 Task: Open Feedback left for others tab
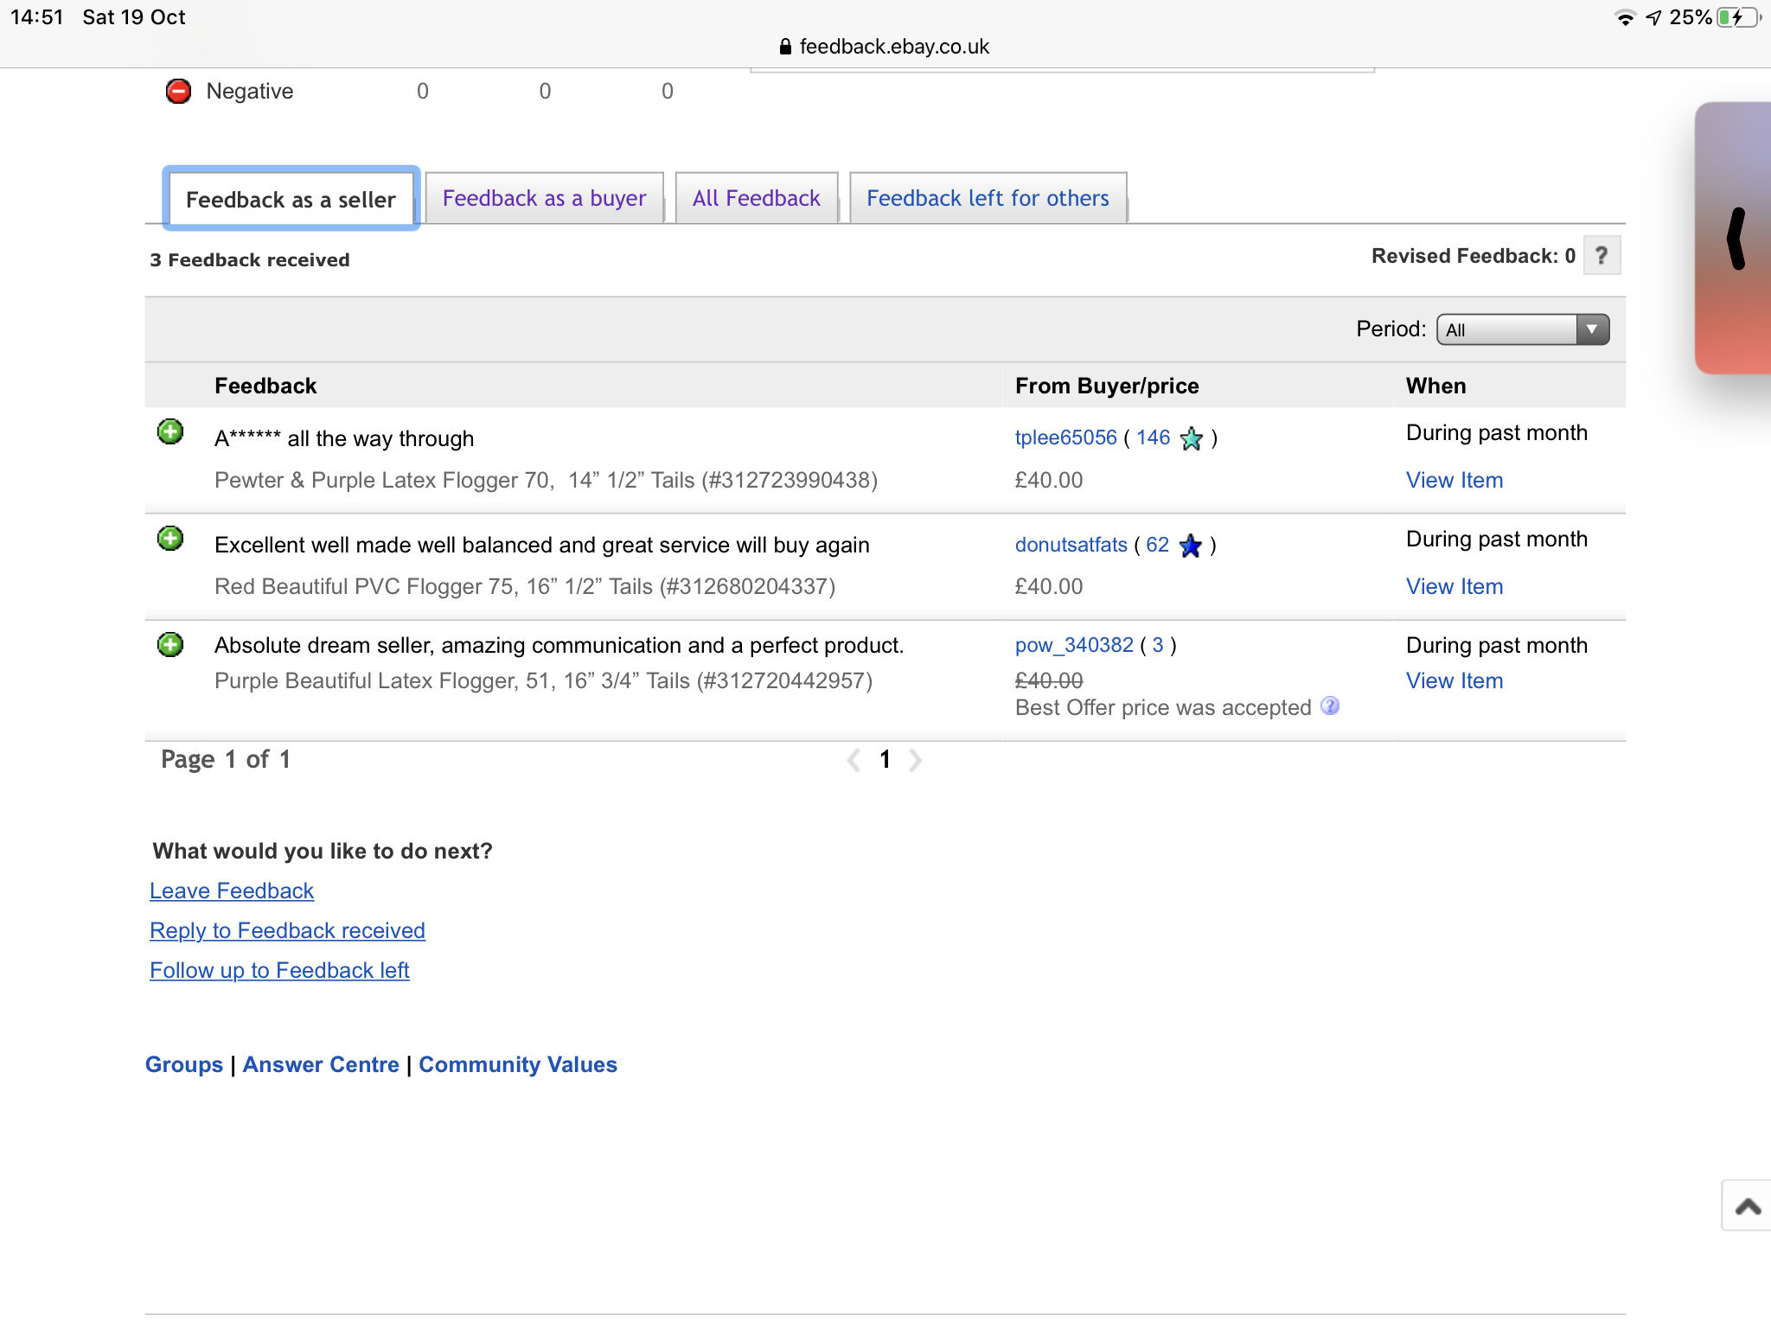pos(988,198)
